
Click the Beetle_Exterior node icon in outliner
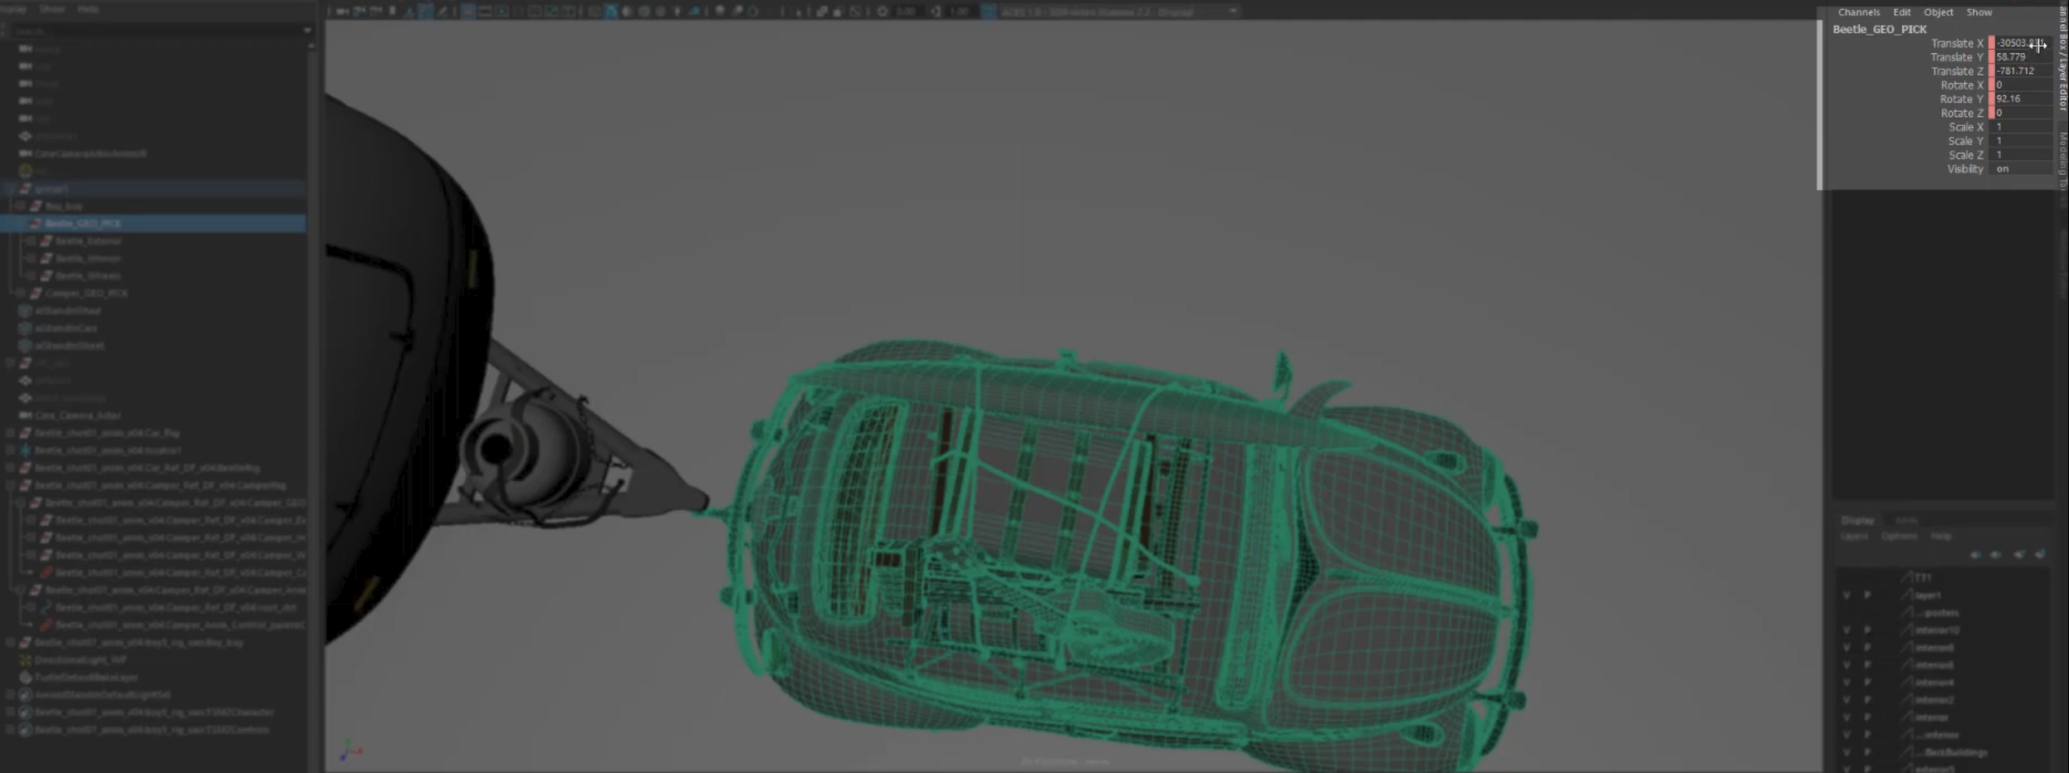46,241
